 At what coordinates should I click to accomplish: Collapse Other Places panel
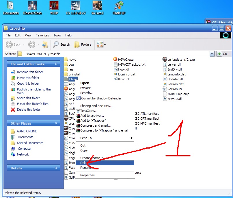coord(56,123)
